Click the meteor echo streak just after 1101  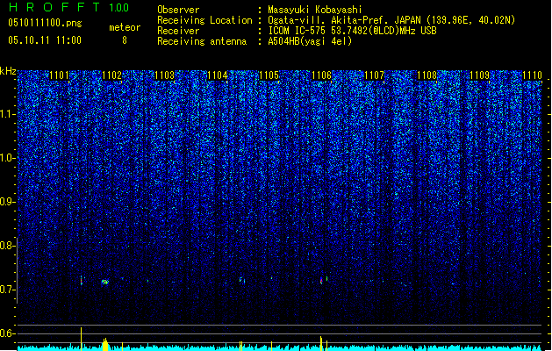click(82, 280)
